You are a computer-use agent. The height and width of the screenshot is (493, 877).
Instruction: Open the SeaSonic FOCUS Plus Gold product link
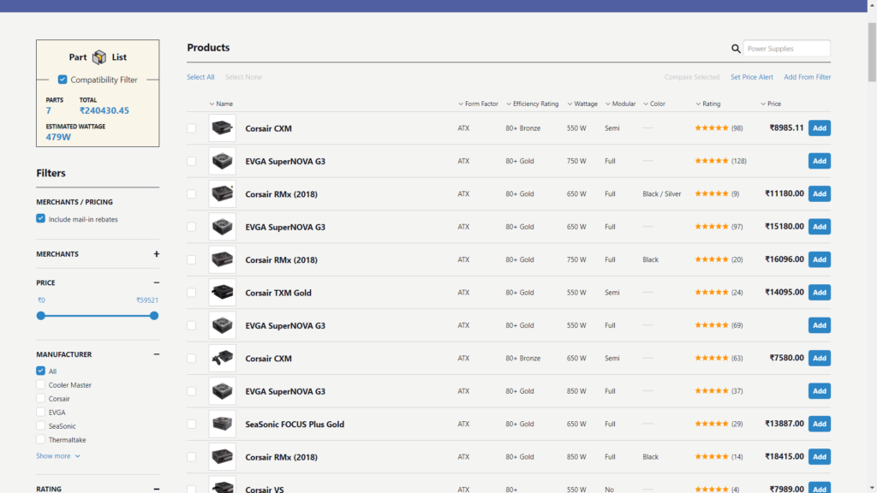point(295,424)
